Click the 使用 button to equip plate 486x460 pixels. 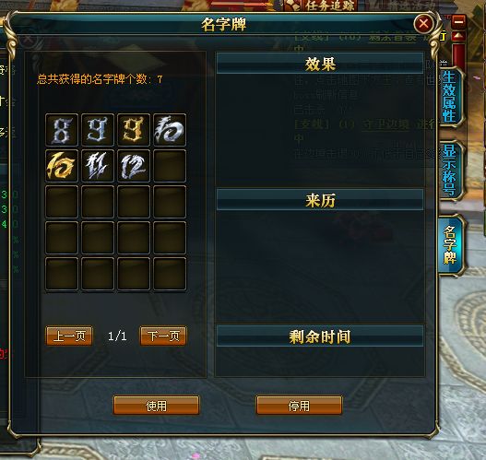(156, 406)
